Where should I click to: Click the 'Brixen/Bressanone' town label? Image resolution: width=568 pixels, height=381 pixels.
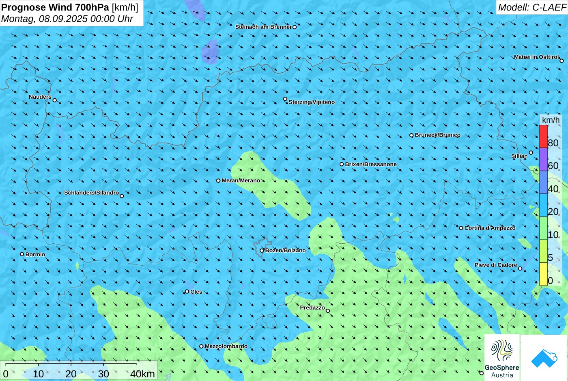[x=371, y=164]
